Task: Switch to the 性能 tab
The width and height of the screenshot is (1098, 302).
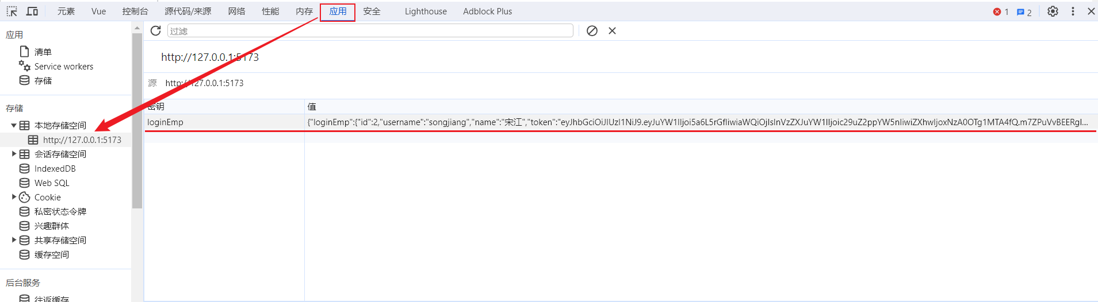Action: [270, 11]
